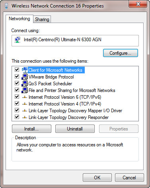Image resolution: width=150 pixels, height=188 pixels.
Task: Select QoS Packet Scheduler item
Action: pos(50,84)
